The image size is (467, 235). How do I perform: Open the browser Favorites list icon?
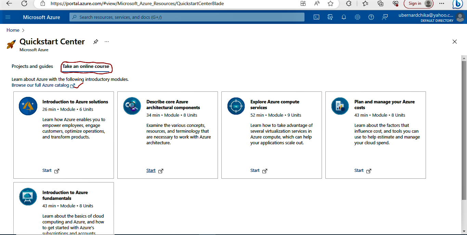(x=365, y=3)
